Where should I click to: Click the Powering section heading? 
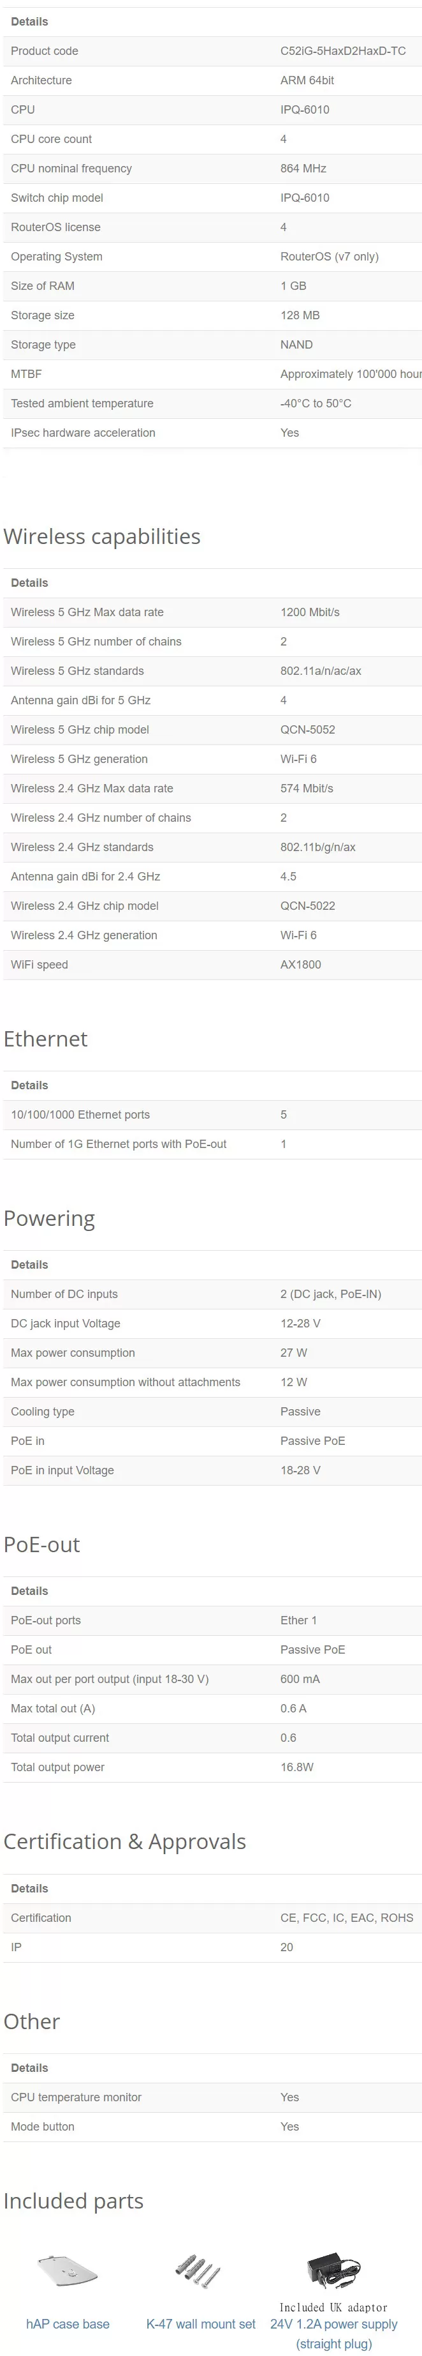[49, 1218]
